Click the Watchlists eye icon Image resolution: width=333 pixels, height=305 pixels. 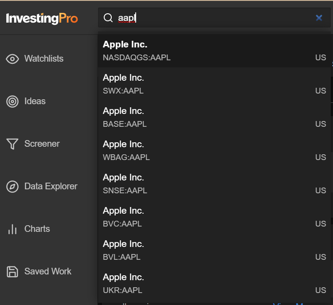[x=12, y=59]
